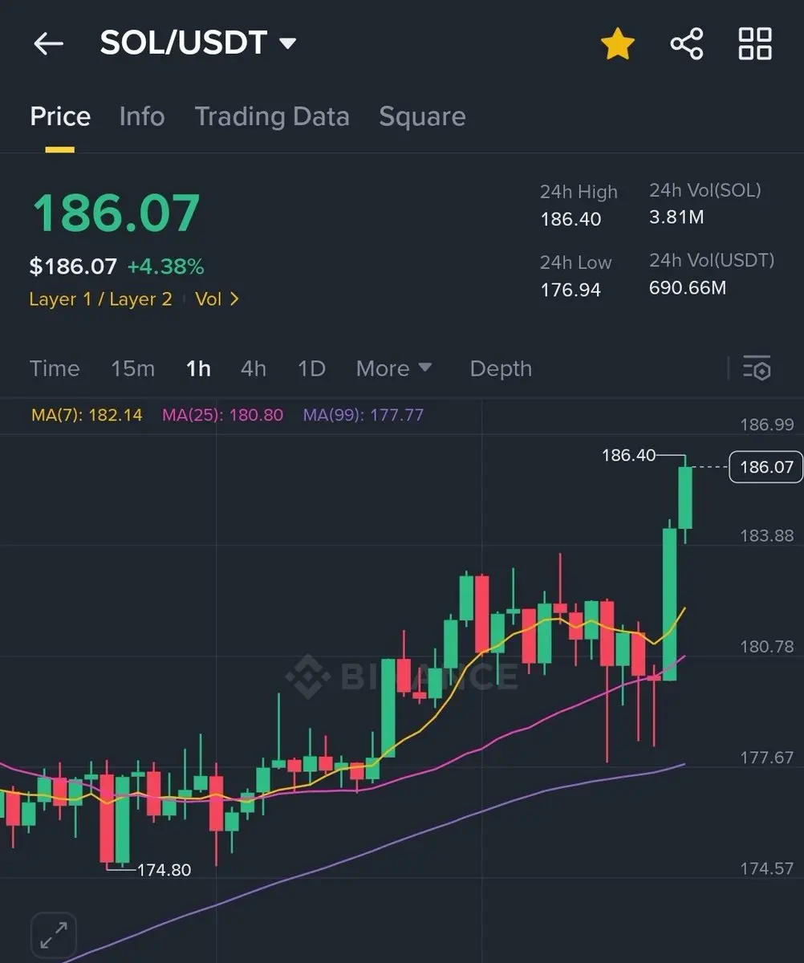Tap the MA(99): 177.77 indicator label
Viewport: 804px width, 963px height.
[x=363, y=415]
